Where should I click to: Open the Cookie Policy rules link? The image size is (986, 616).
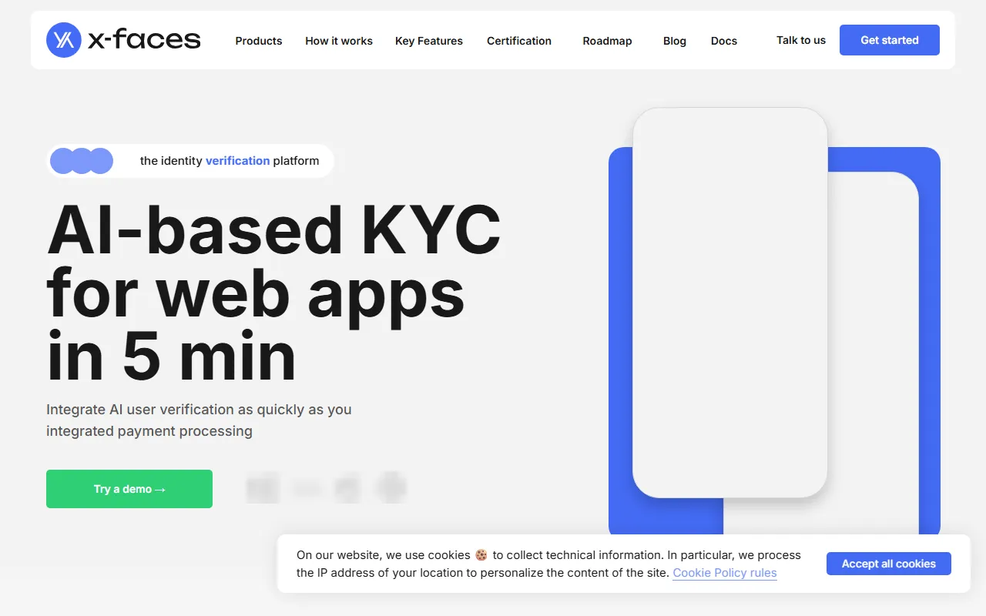click(725, 573)
